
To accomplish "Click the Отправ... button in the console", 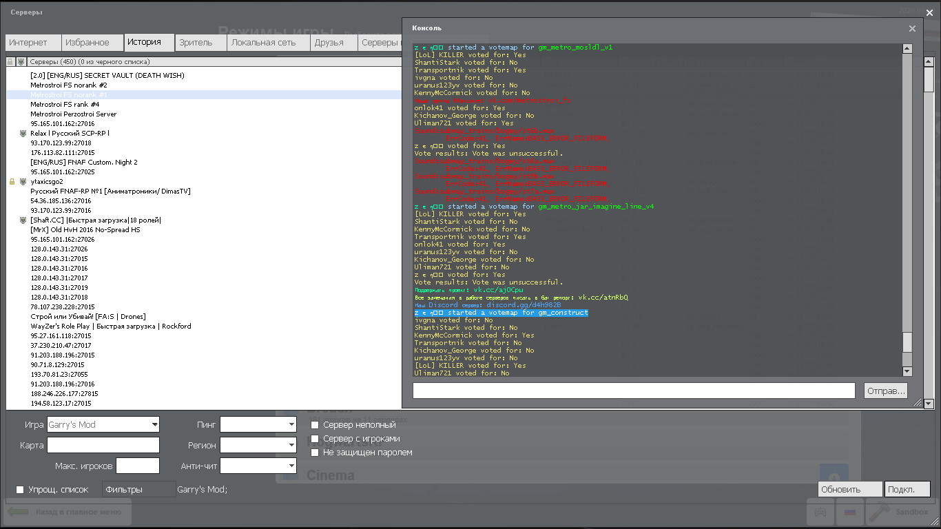I will (886, 391).
